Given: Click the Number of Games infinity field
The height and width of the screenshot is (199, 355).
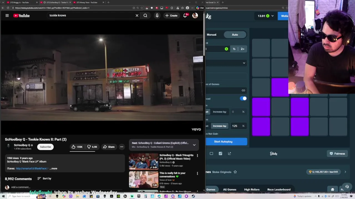Looking at the screenshot, I should [x=226, y=90].
